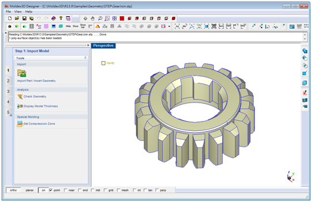312x202 pixels.
Task: Click Display Model Thickness link
Action: pos(41,106)
